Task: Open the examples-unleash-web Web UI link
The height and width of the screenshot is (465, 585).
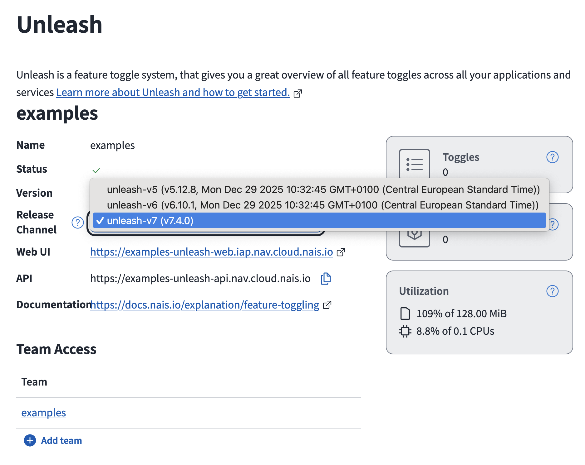Action: click(211, 252)
